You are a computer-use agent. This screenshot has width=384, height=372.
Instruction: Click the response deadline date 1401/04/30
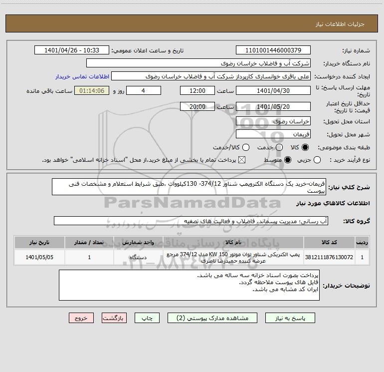pos(273,90)
